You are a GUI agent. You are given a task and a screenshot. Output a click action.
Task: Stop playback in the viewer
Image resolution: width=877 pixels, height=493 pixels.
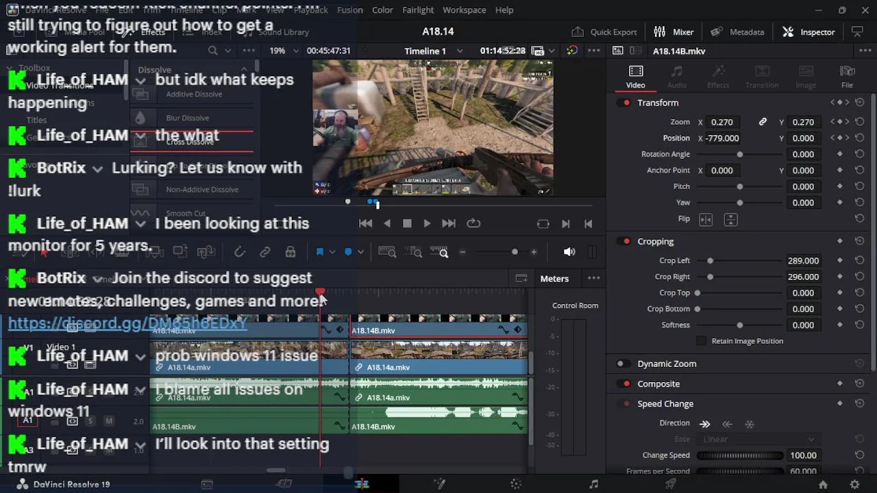[x=407, y=224]
